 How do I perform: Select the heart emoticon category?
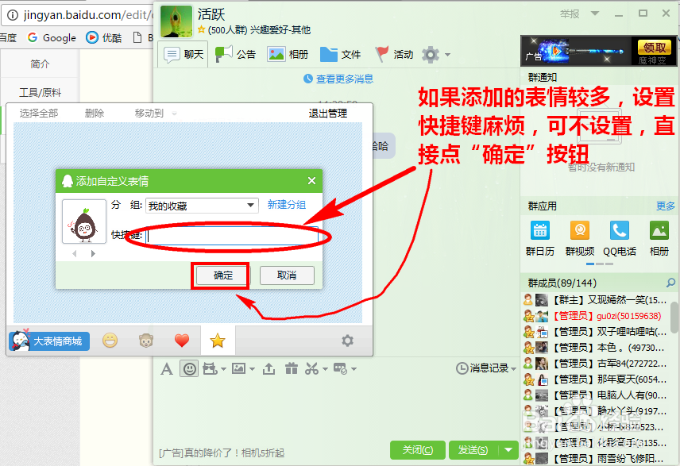182,340
